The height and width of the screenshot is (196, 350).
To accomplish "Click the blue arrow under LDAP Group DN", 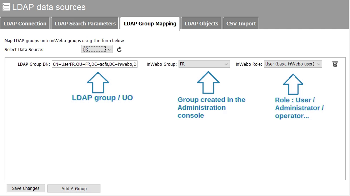I will 98,82.
